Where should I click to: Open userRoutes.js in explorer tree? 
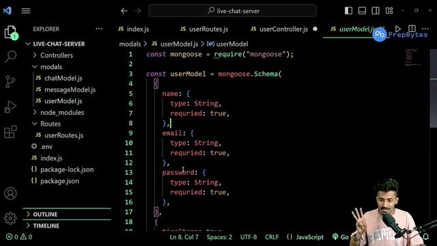[64, 135]
